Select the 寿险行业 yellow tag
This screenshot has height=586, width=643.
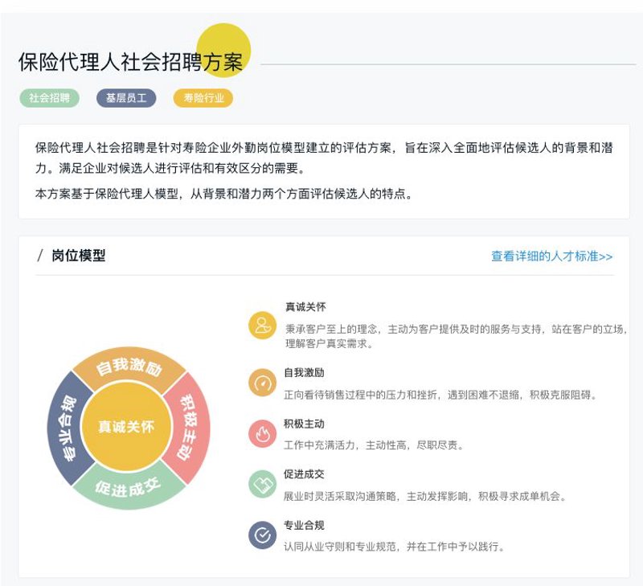[x=203, y=98]
